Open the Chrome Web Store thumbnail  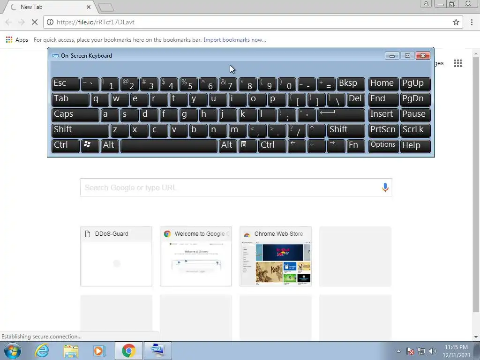pyautogui.click(x=276, y=256)
